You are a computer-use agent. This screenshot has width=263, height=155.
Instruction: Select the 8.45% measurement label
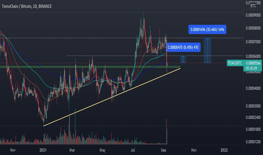point(183,47)
